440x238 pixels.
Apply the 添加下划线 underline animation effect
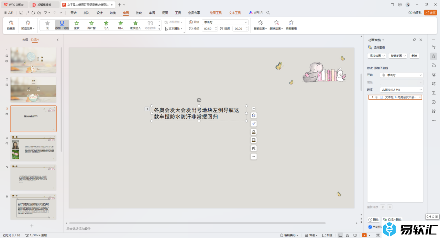click(62, 25)
